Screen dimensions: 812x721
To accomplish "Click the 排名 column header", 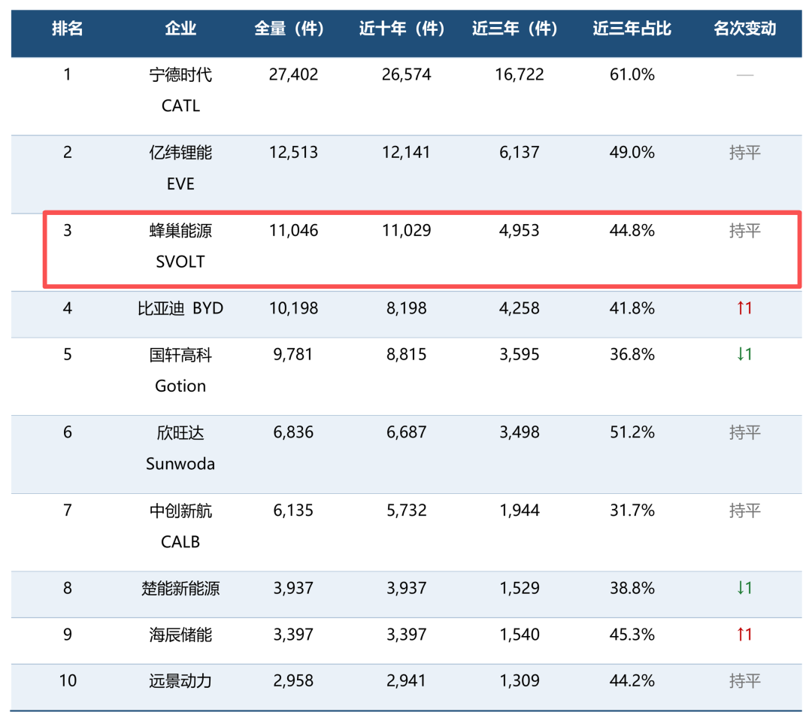I will (x=68, y=29).
